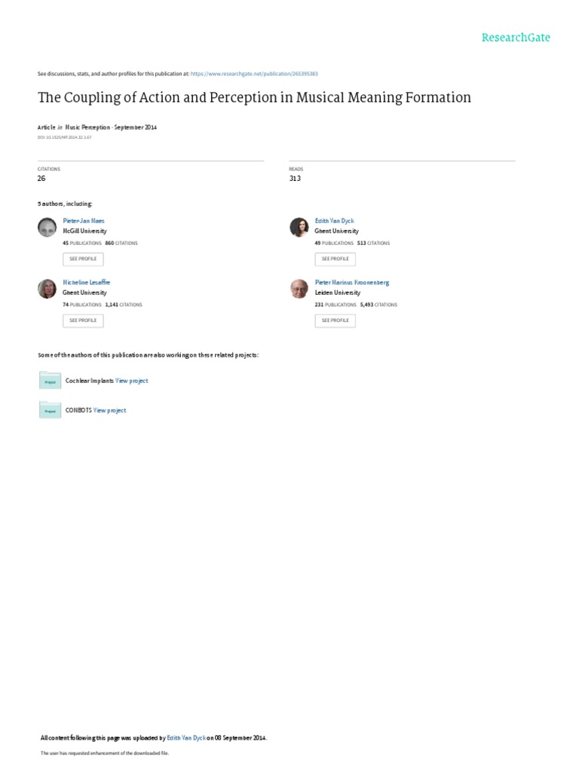Open Edith Van Dyck author name link
The width and height of the screenshot is (579, 772).
[334, 221]
